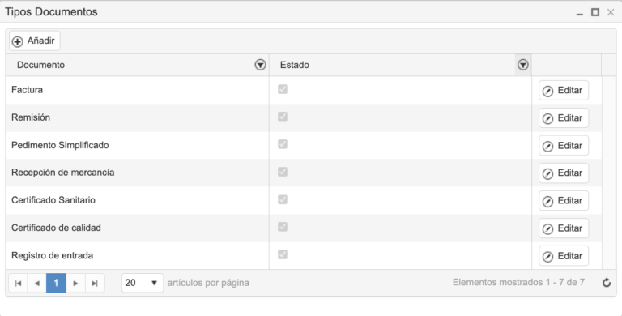Go to the previous page arrow
622x316 pixels.
click(x=37, y=283)
